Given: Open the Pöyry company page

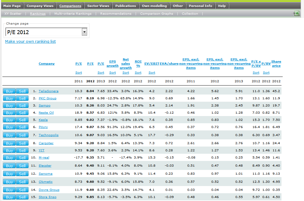Looking at the screenshot, I should (x=43, y=127).
